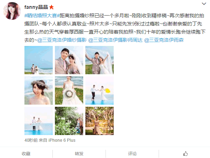View the first photo of the couple on the beach

39,60
